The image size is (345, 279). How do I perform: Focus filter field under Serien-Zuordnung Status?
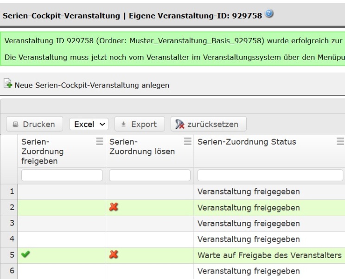(270, 175)
